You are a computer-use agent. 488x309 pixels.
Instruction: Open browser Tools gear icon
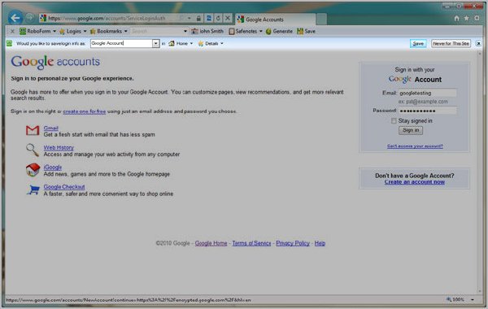coord(477,19)
